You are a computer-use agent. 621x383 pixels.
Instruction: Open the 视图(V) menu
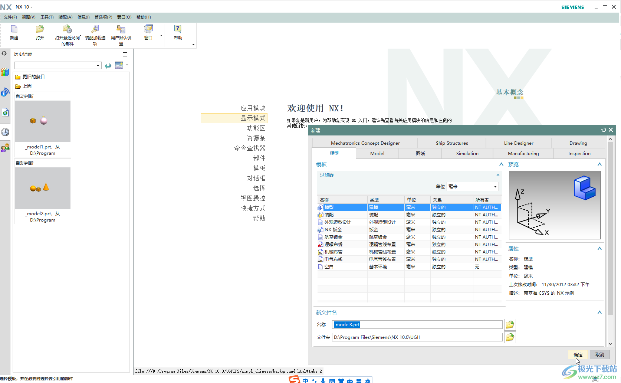pyautogui.click(x=29, y=17)
